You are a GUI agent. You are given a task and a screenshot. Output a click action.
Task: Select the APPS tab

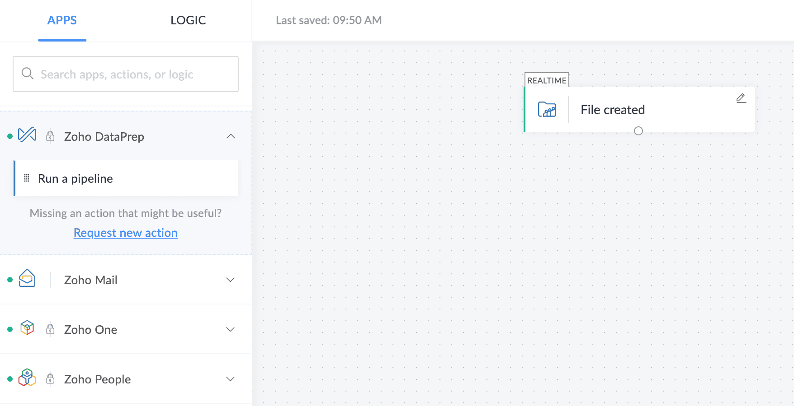point(62,20)
